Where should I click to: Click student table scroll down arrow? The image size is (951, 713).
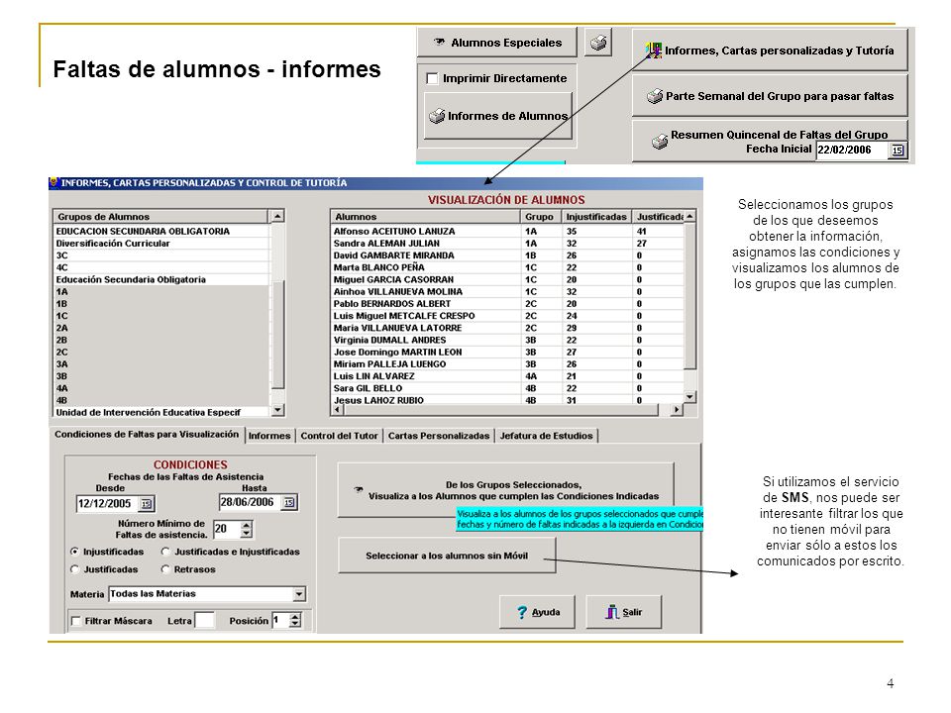tap(690, 397)
